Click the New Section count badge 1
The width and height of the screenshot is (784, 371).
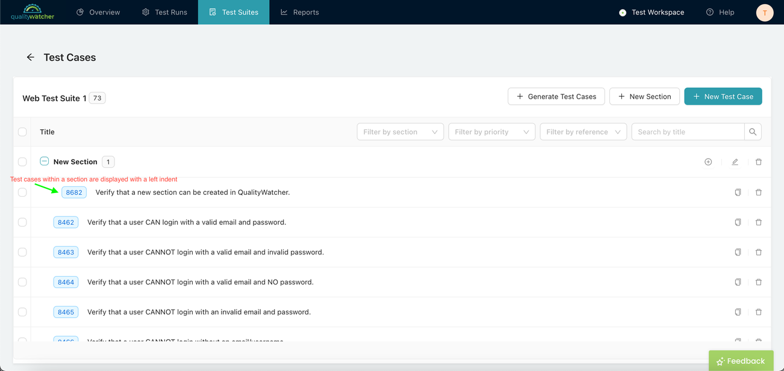(108, 162)
